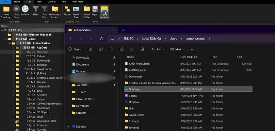The width and height of the screenshot is (275, 131).
Task: Click the Explorer delete trash icon
Action: point(142,49)
